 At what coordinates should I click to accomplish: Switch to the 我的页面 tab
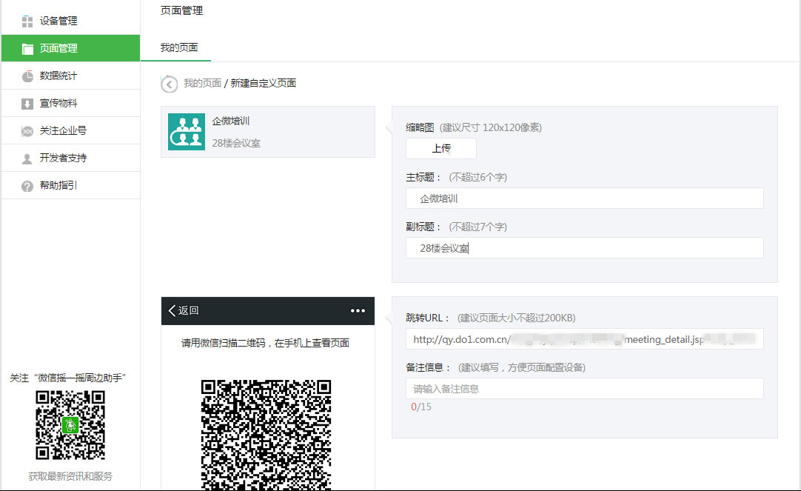pyautogui.click(x=179, y=47)
